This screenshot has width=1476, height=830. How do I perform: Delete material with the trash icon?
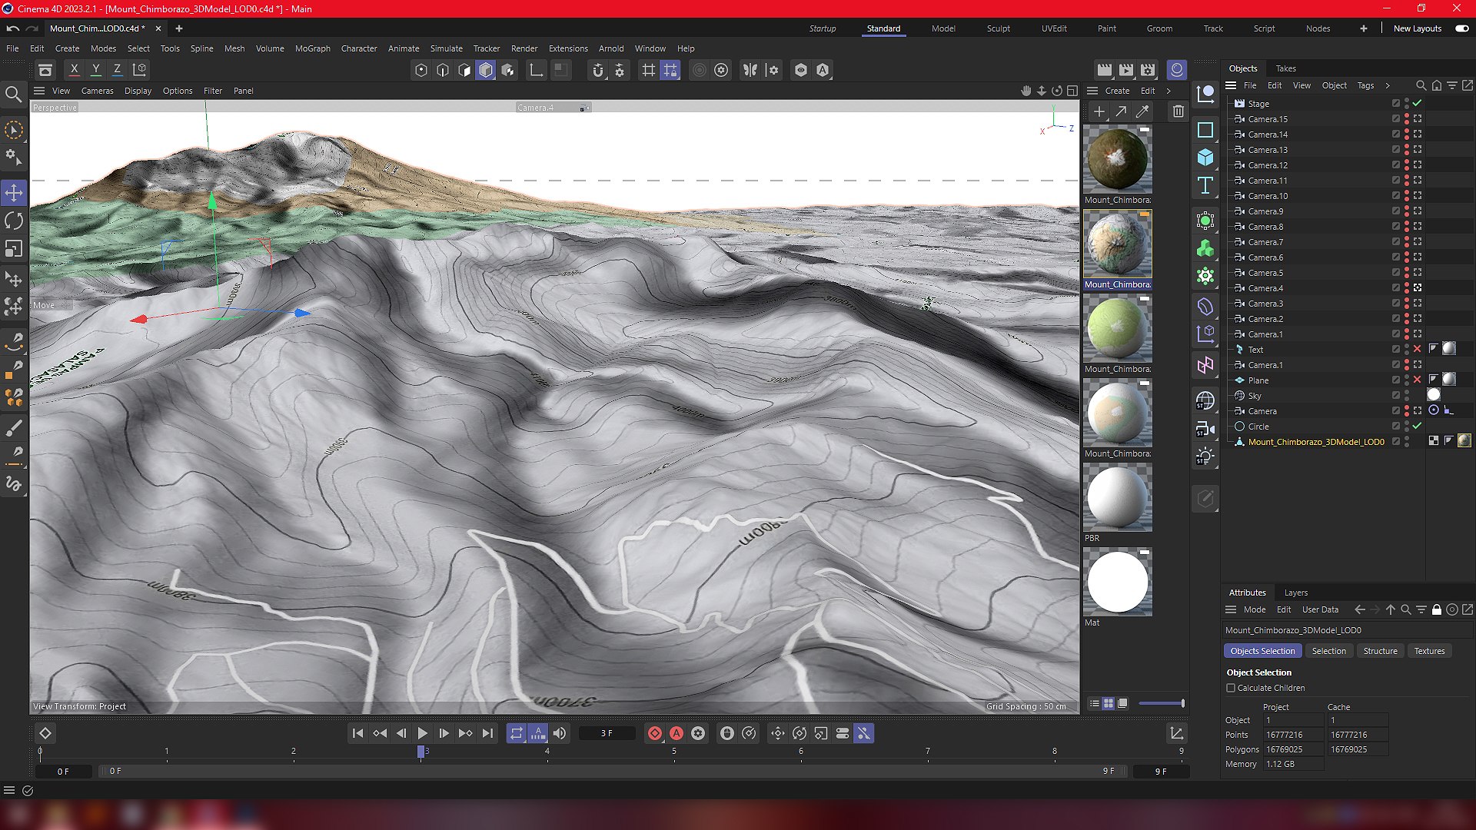point(1178,111)
